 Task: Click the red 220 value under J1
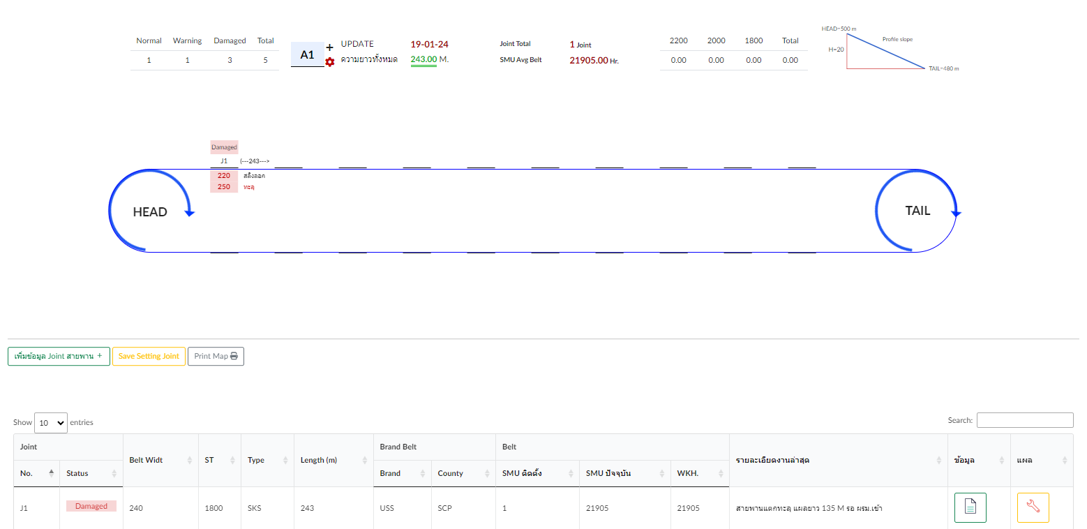223,176
